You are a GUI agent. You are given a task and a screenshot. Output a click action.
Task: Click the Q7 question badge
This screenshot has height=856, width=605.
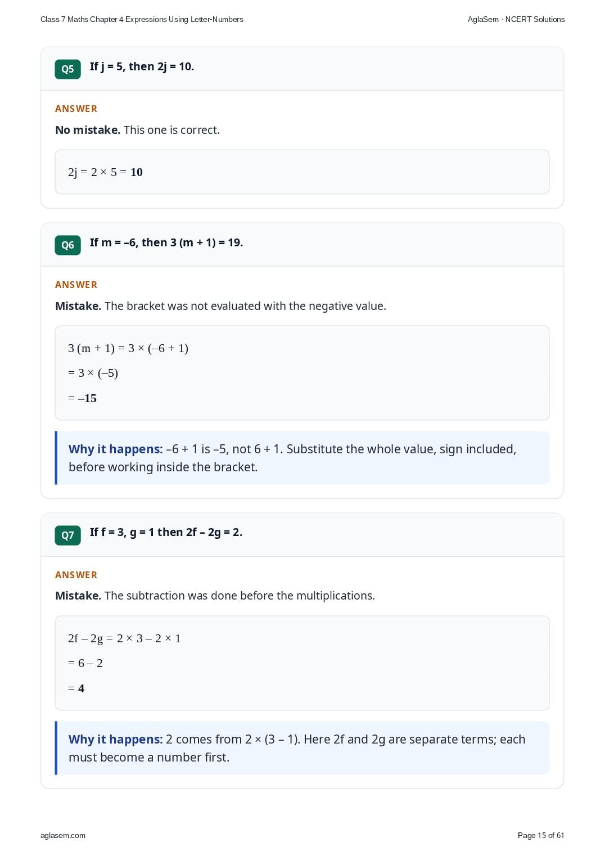67,535
